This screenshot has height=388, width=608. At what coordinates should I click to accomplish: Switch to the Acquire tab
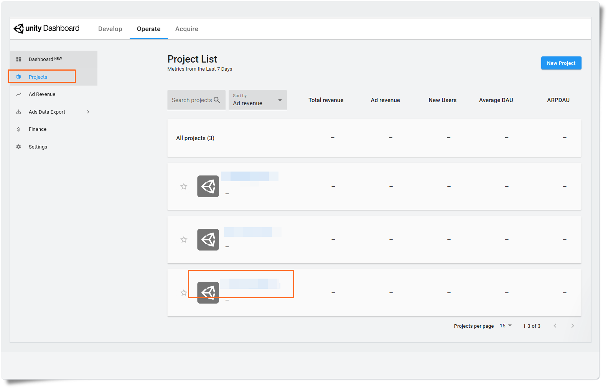click(187, 29)
